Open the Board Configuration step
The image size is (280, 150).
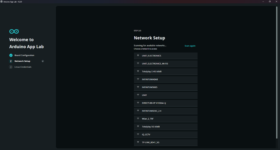click(24, 55)
